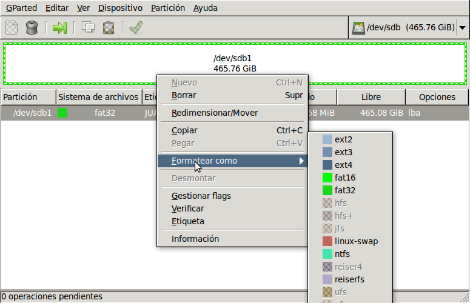Choose Copiar in the context menu
This screenshot has height=303, width=470.
(x=233, y=130)
